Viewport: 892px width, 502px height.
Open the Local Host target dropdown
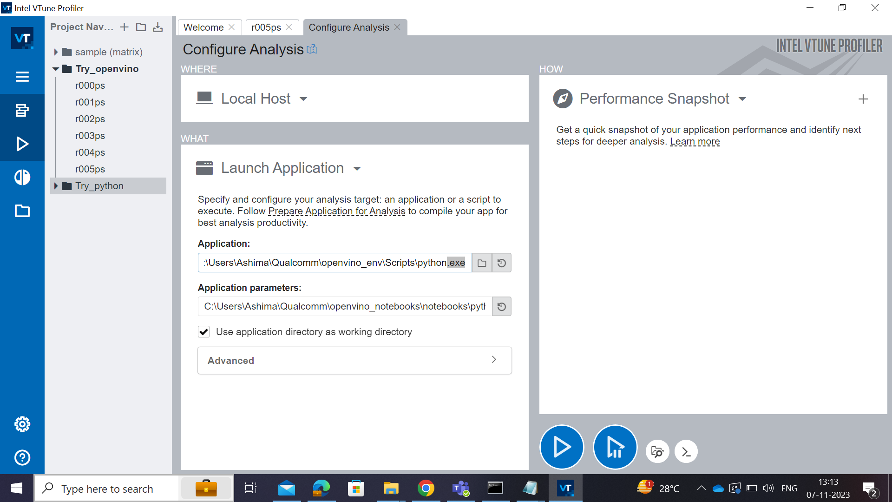point(303,99)
